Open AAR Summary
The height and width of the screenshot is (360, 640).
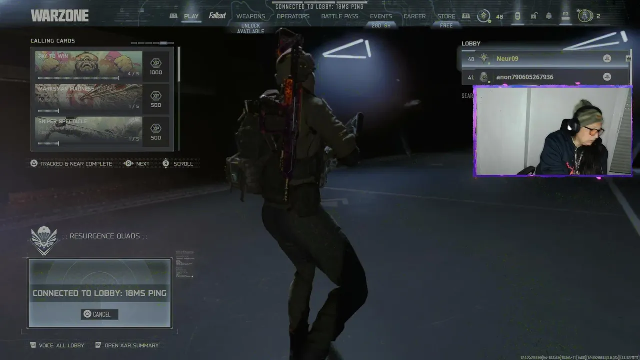[x=131, y=345]
